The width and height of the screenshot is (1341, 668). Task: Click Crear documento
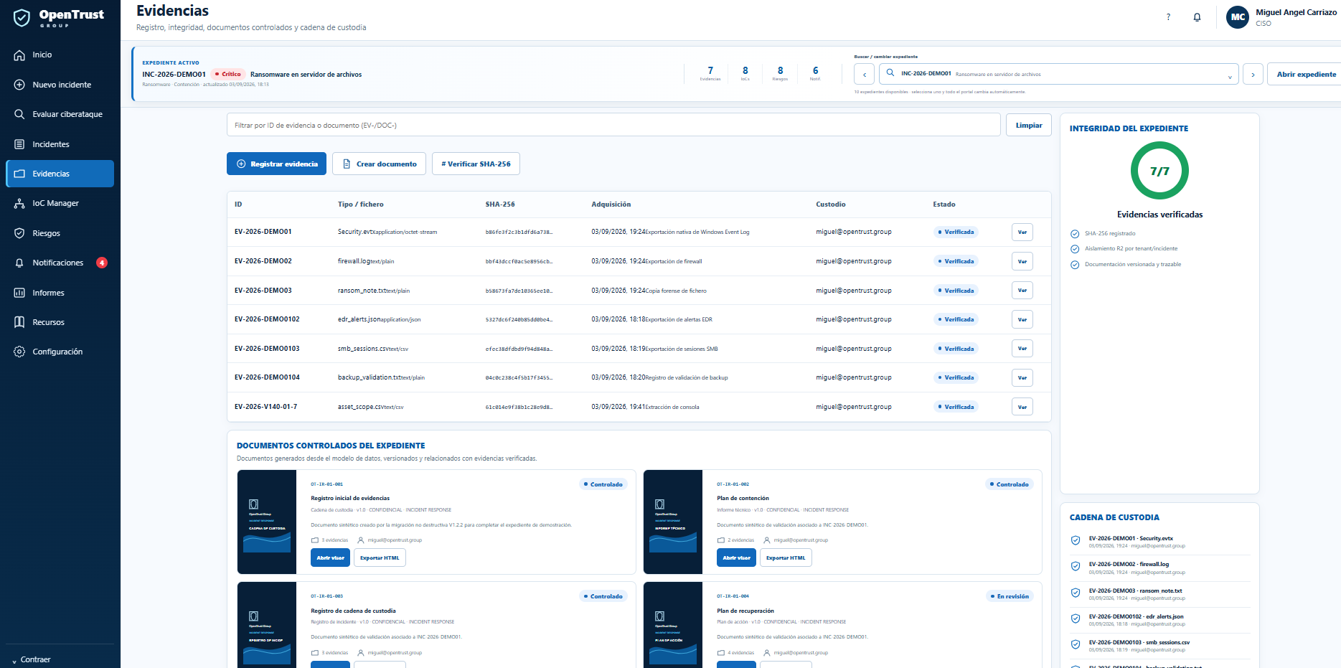click(x=379, y=164)
